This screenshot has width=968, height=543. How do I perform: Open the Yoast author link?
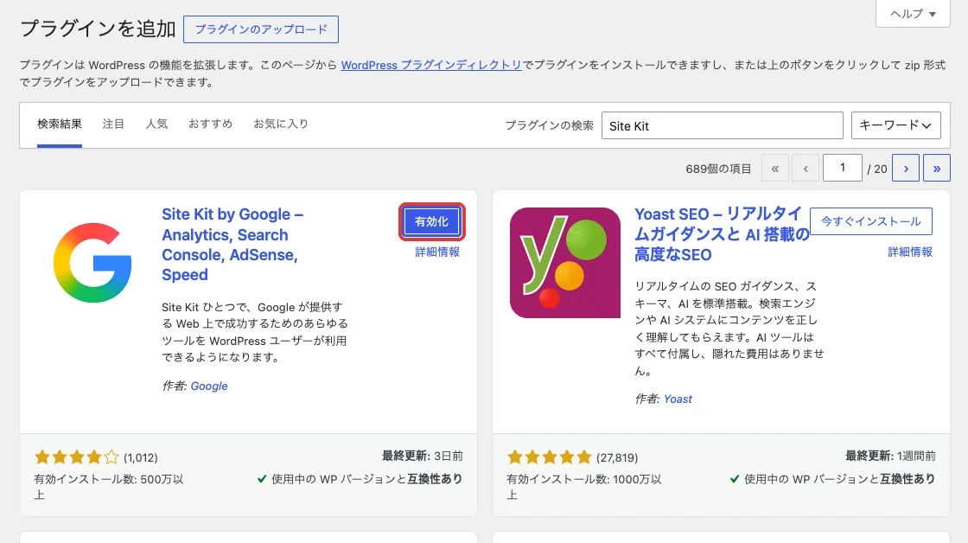click(x=678, y=399)
